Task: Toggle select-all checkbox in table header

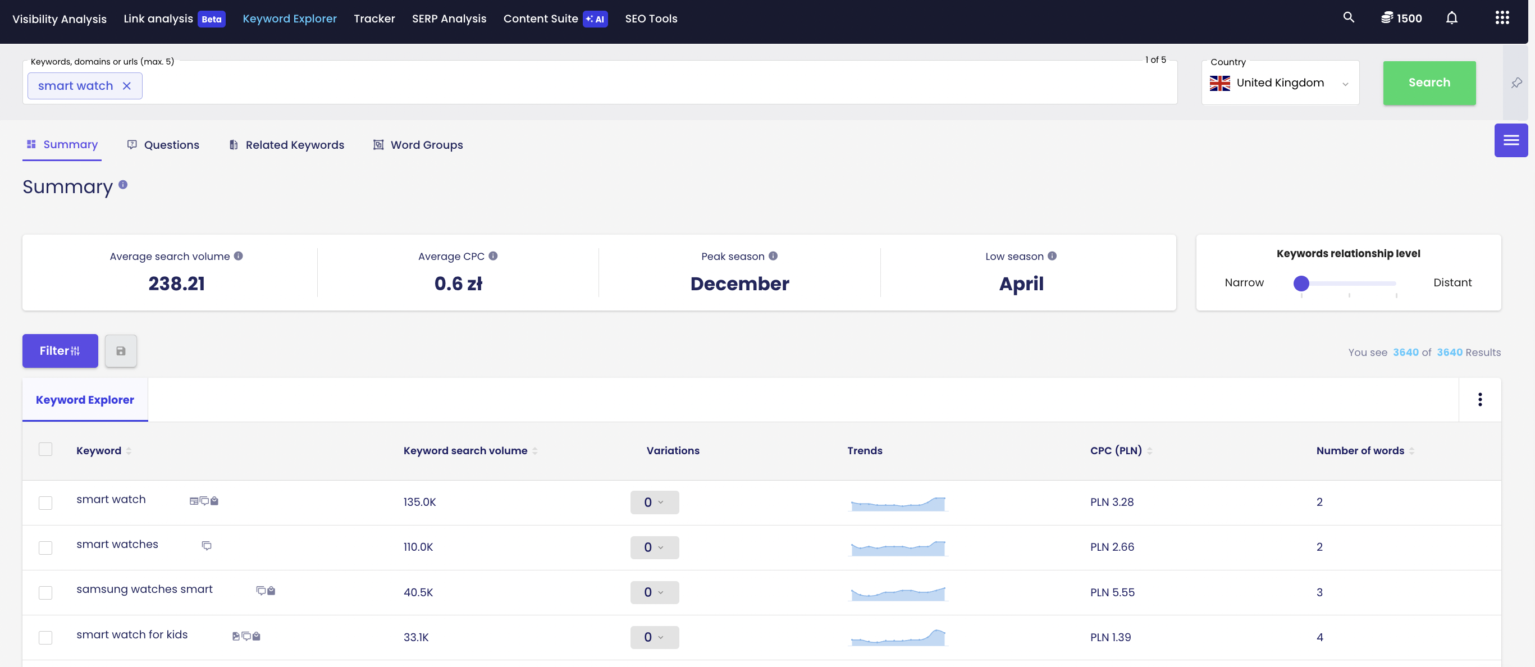Action: [45, 449]
